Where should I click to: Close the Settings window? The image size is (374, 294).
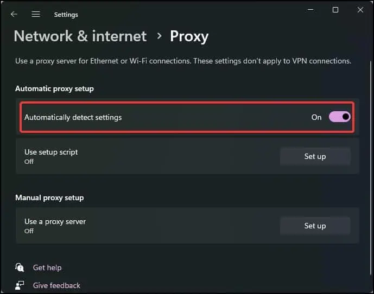pyautogui.click(x=360, y=10)
